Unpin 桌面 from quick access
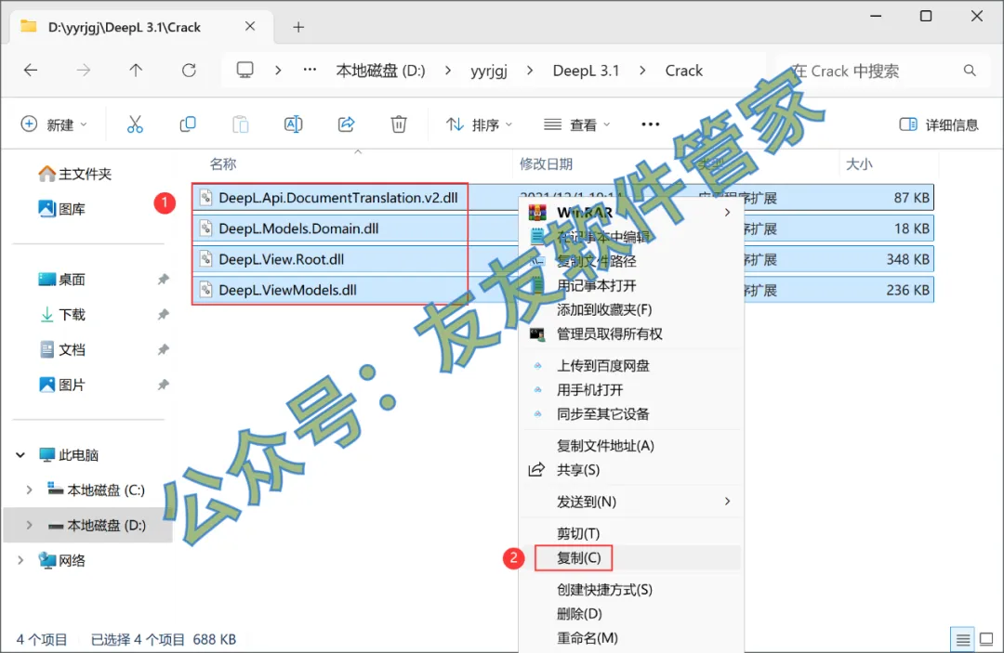Screen dimensions: 1004x653 tap(164, 279)
